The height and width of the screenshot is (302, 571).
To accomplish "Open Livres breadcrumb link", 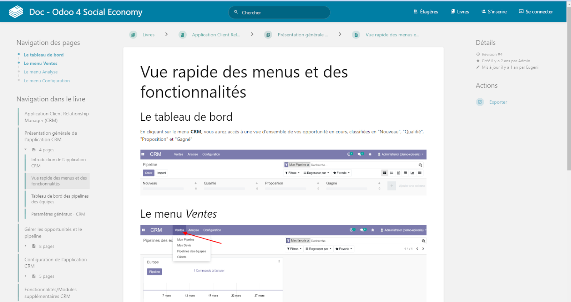I will 148,35.
